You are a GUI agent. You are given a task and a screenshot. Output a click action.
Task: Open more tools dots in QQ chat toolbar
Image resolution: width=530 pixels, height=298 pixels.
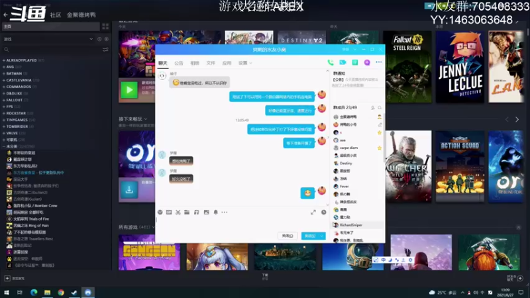(225, 212)
